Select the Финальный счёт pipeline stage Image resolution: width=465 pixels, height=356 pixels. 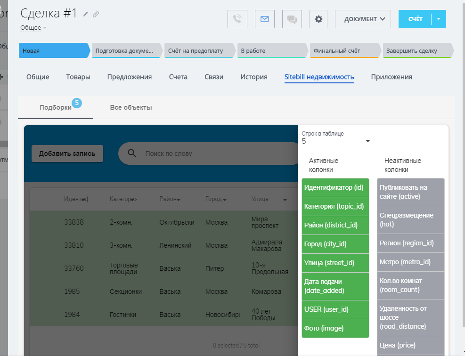(x=344, y=51)
